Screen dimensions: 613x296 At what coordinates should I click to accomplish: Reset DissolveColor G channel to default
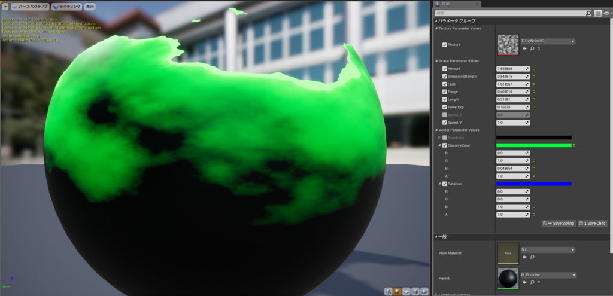[x=533, y=160]
